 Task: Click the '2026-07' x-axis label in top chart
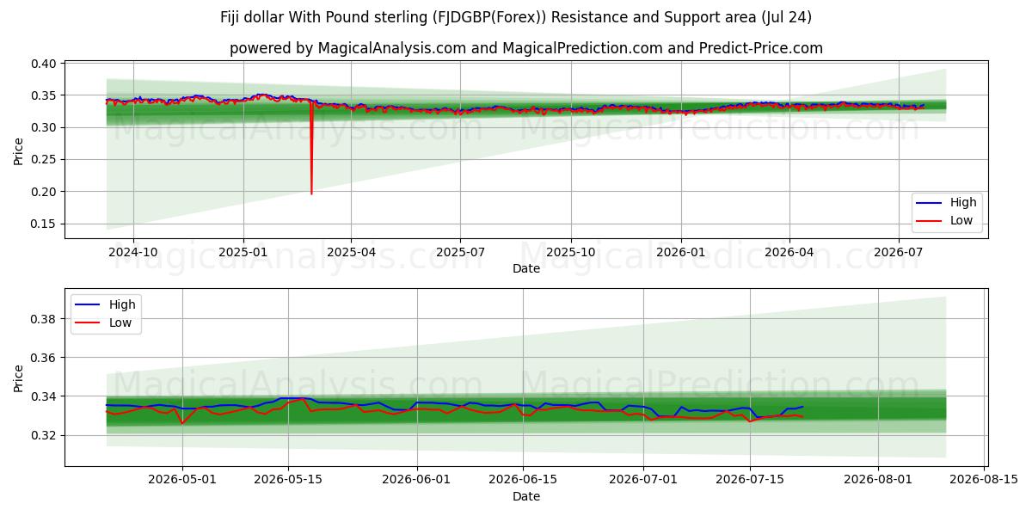(x=898, y=253)
